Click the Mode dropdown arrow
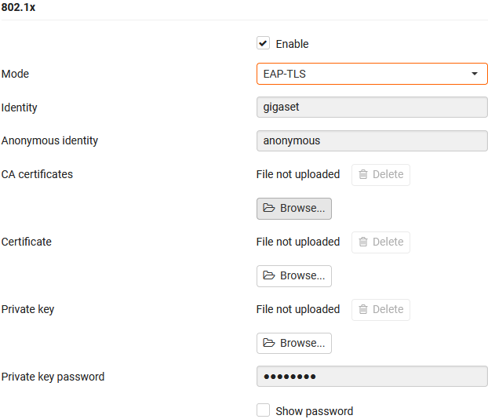The height and width of the screenshot is (419, 488). point(475,74)
